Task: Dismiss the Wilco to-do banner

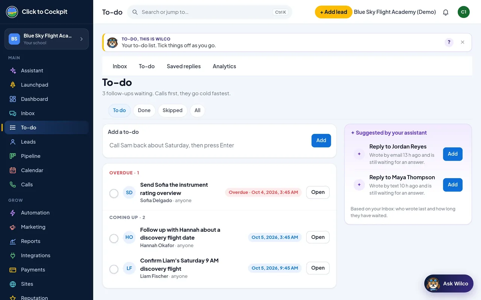Action: 463,42
